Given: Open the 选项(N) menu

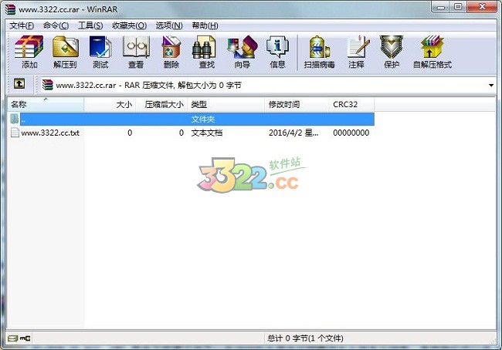Looking at the screenshot, I should [x=169, y=25].
